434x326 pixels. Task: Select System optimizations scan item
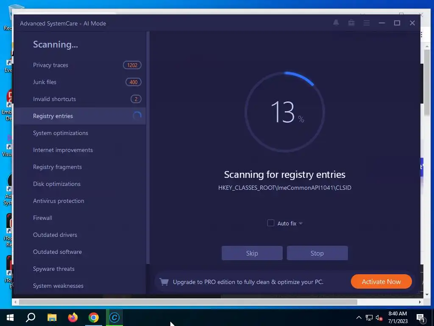(x=80, y=133)
